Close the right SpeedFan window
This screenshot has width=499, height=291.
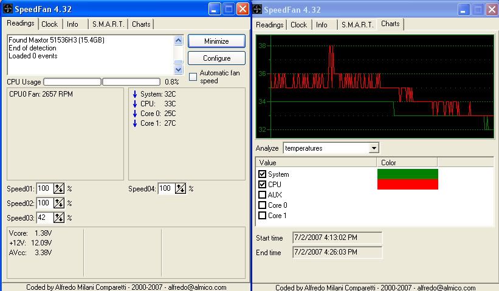pyautogui.click(x=492, y=10)
